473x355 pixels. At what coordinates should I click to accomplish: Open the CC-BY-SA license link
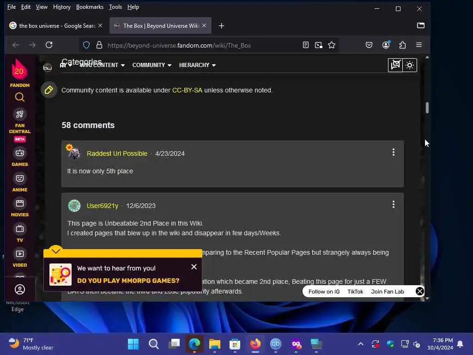click(187, 90)
